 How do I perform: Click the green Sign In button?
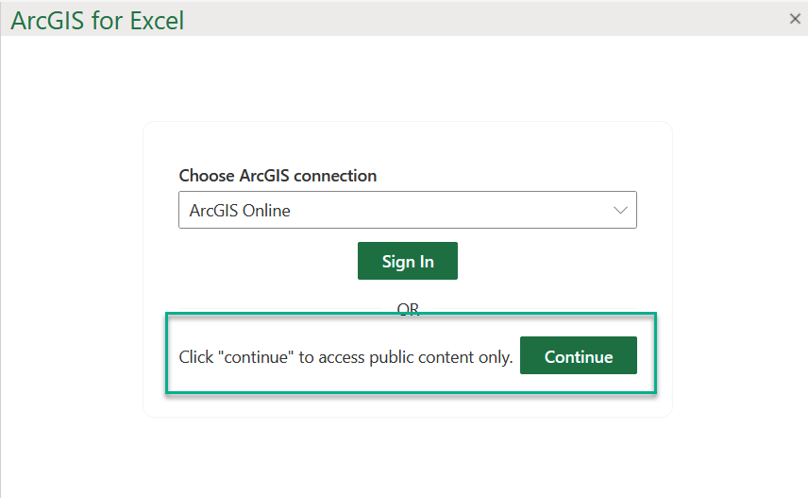pos(408,262)
